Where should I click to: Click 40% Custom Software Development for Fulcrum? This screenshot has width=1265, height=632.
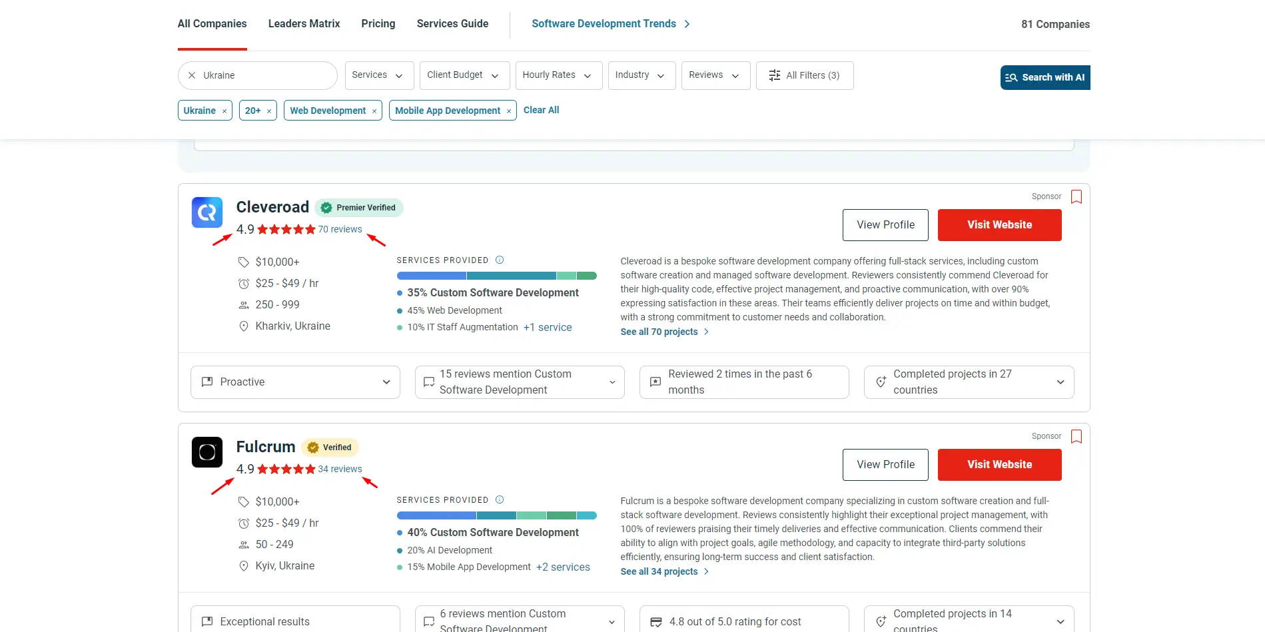click(493, 533)
